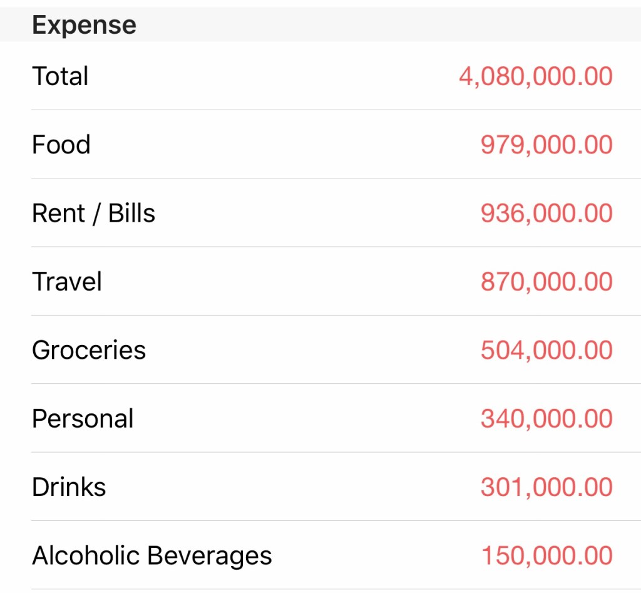Image resolution: width=641 pixels, height=593 pixels.
Task: Click the Food amount 979,000.00
Action: tap(546, 145)
